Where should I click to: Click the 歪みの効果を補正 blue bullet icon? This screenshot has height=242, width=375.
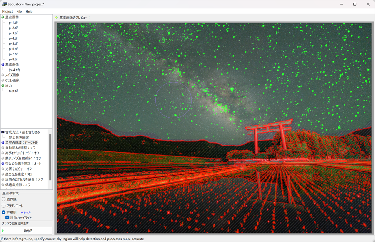pos(3,164)
